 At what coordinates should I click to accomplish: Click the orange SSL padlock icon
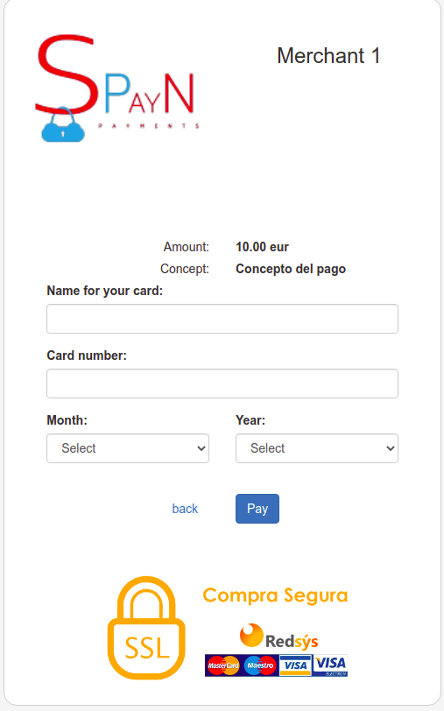tap(146, 628)
